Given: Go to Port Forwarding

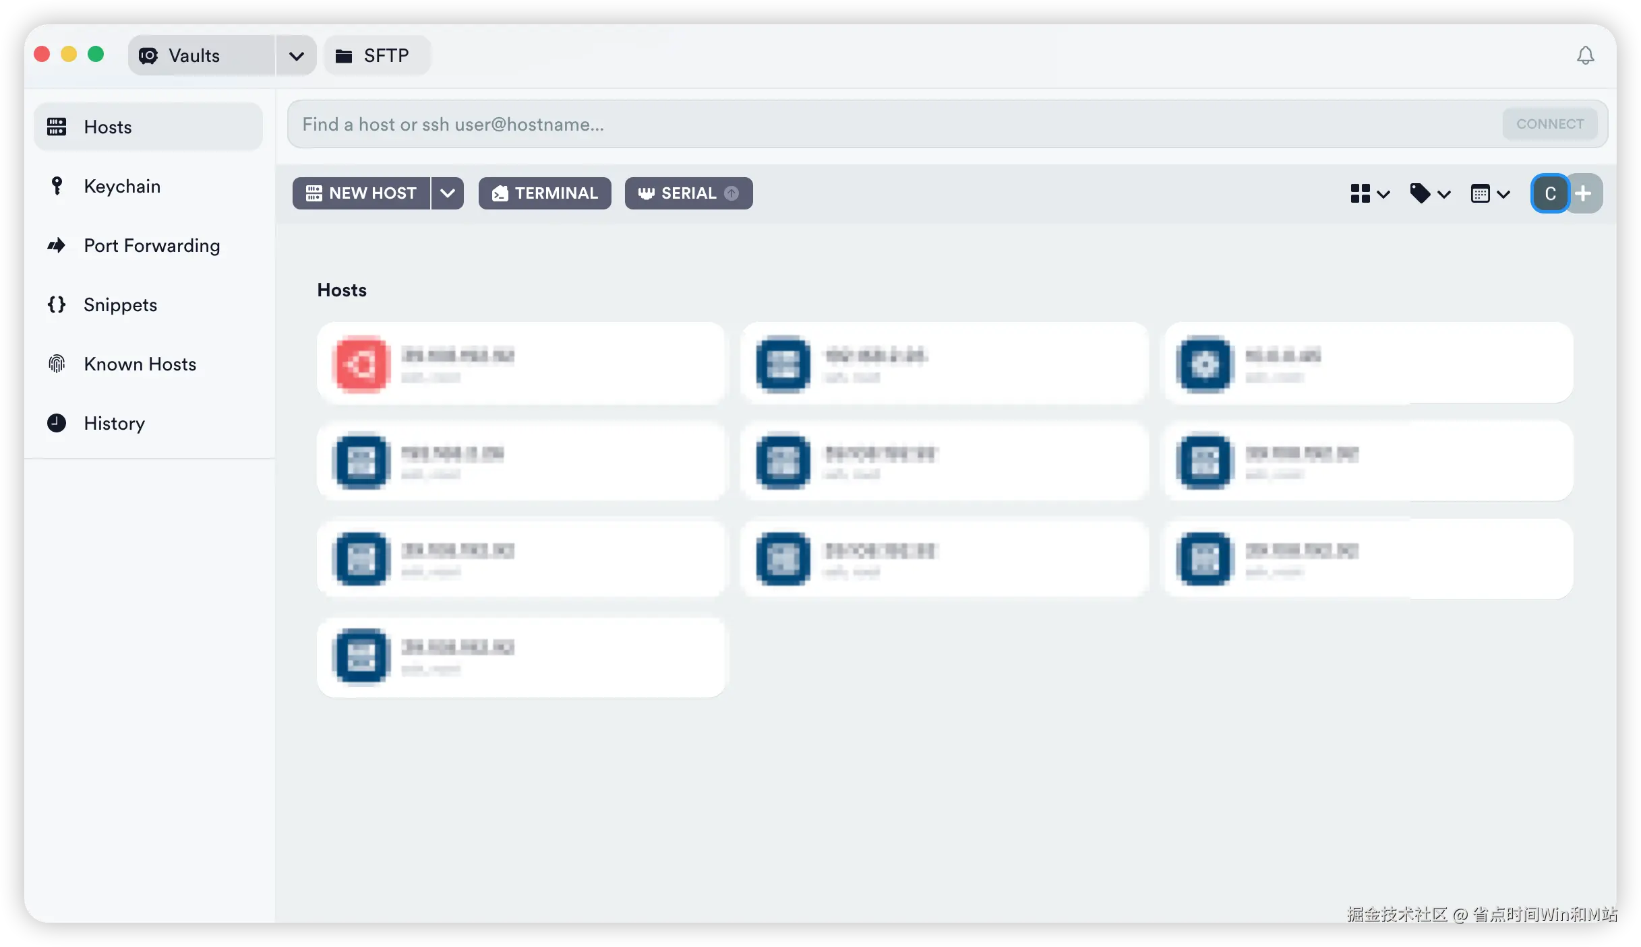Looking at the screenshot, I should [x=152, y=246].
